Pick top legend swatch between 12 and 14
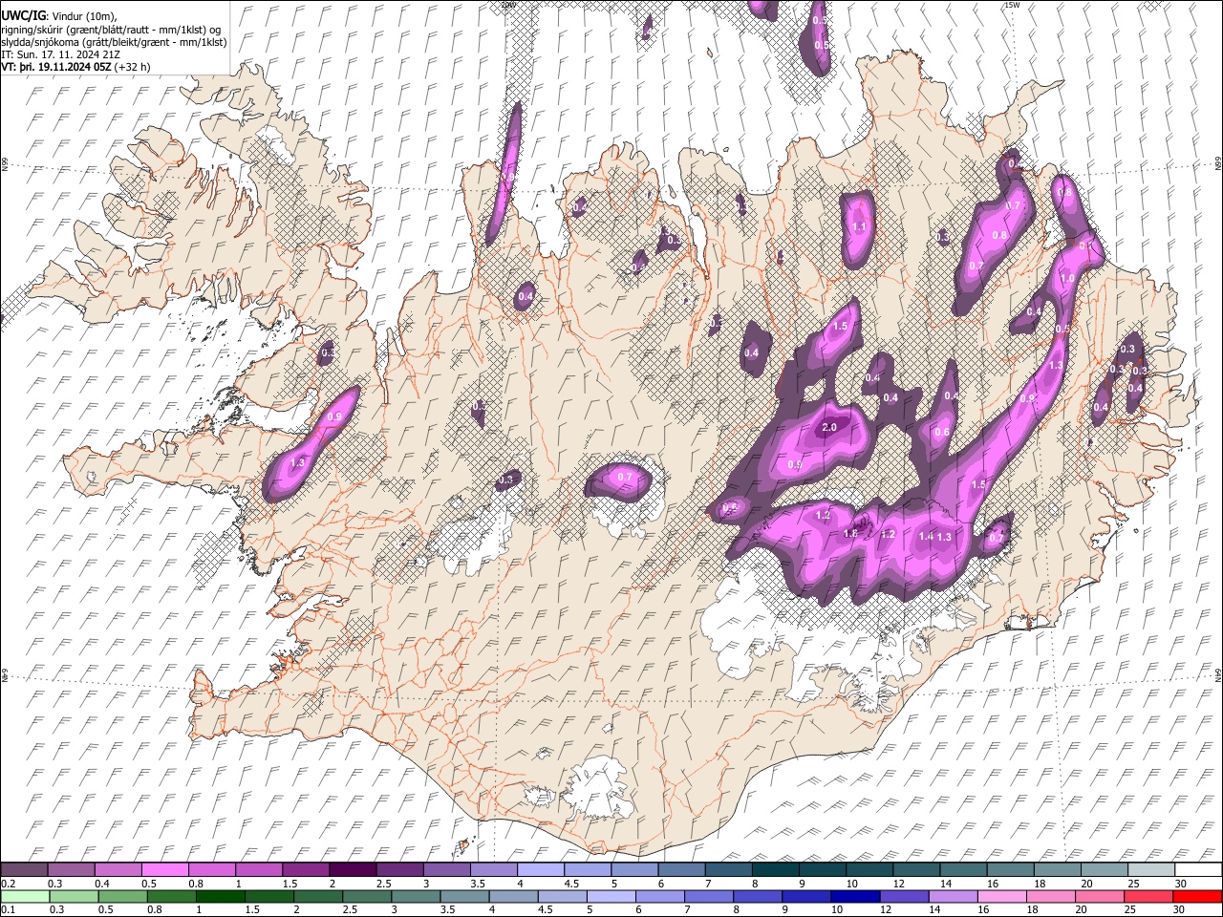Viewport: 1223px width, 917px height. 916,870
